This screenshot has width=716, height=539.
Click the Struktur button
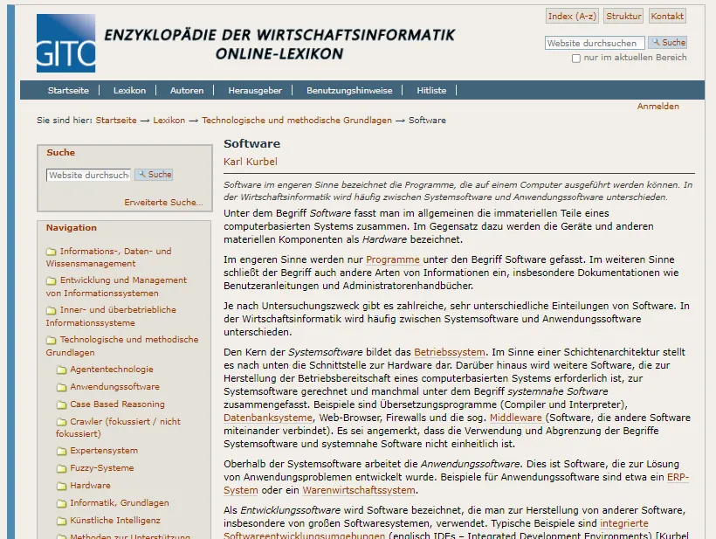pyautogui.click(x=623, y=16)
